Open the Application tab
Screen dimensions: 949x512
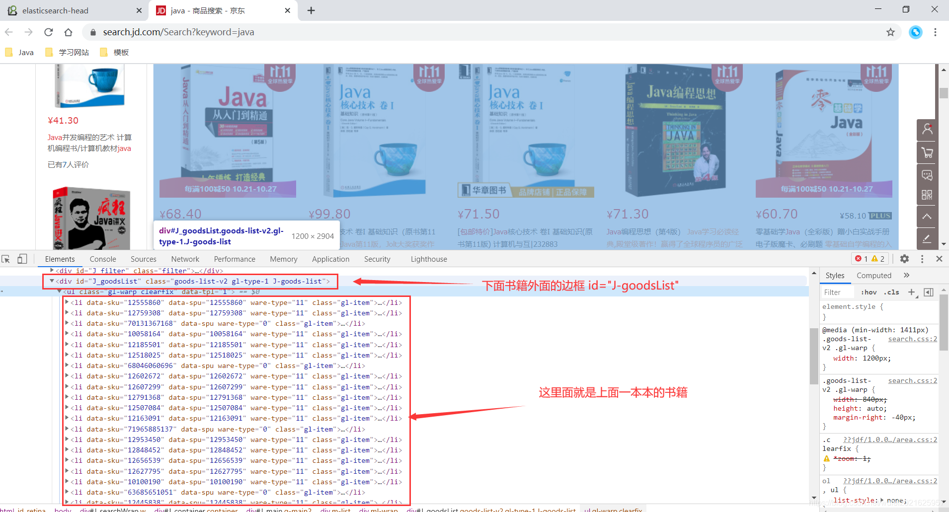click(x=331, y=259)
